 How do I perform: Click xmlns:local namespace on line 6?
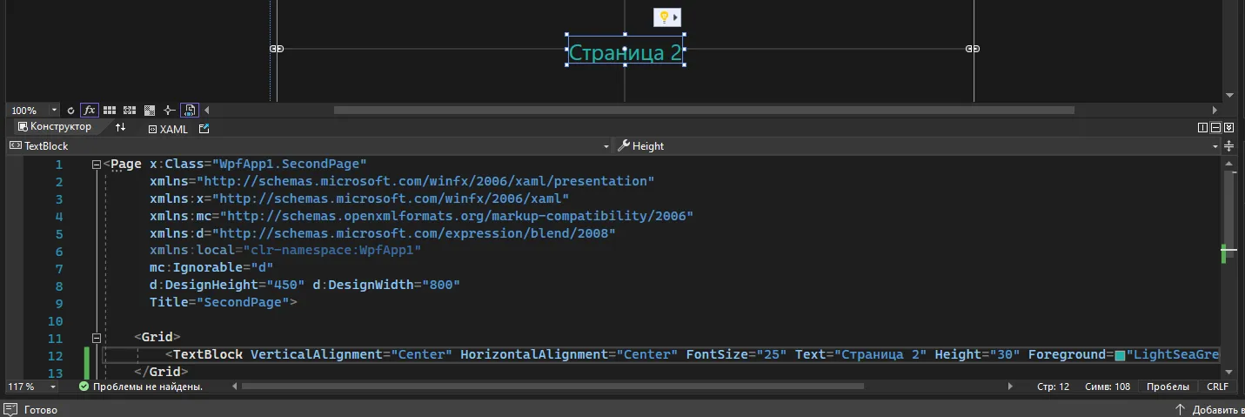click(285, 251)
